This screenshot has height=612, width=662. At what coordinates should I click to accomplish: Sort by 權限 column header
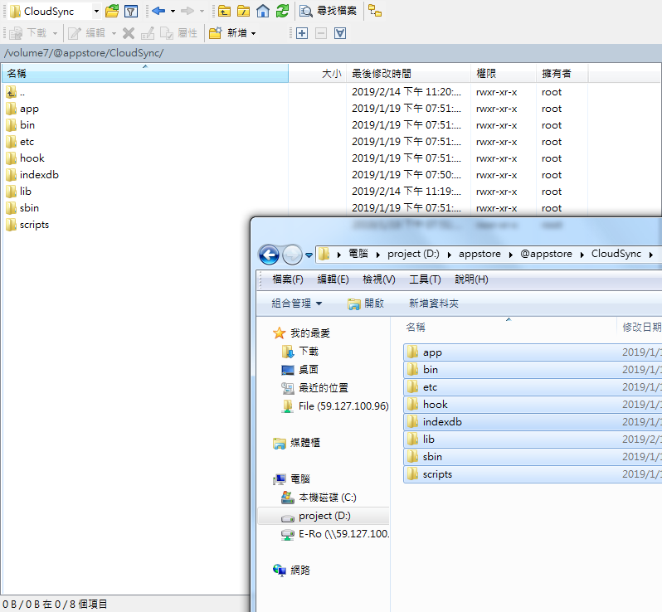[504, 74]
